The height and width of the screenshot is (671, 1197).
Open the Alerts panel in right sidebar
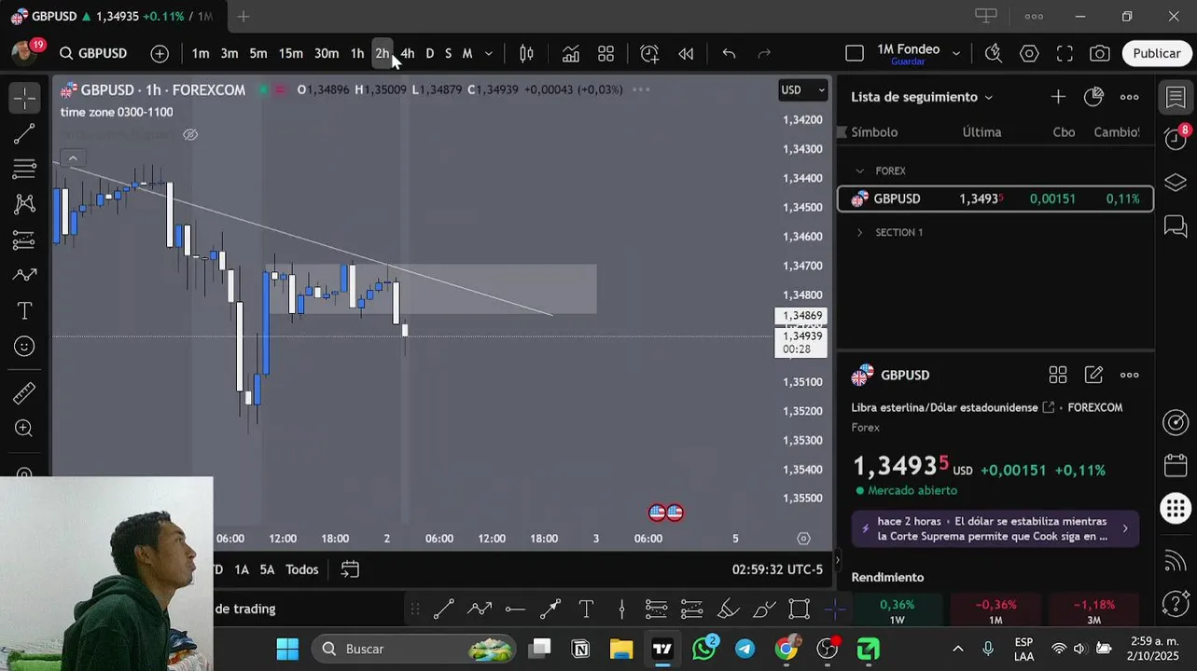pos(1176,139)
